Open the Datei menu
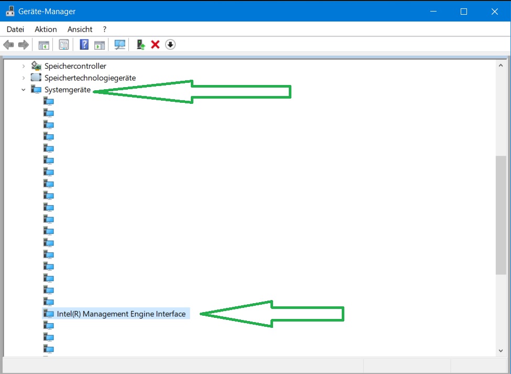Viewport: 511px width, 374px height. [15, 29]
